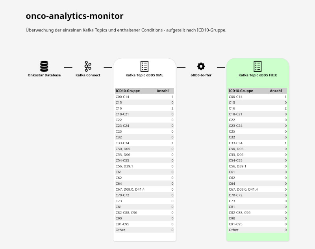Select row 'C22' in oBDS XML table
Image resolution: width=315 pixels, height=249 pixels.
click(x=145, y=120)
